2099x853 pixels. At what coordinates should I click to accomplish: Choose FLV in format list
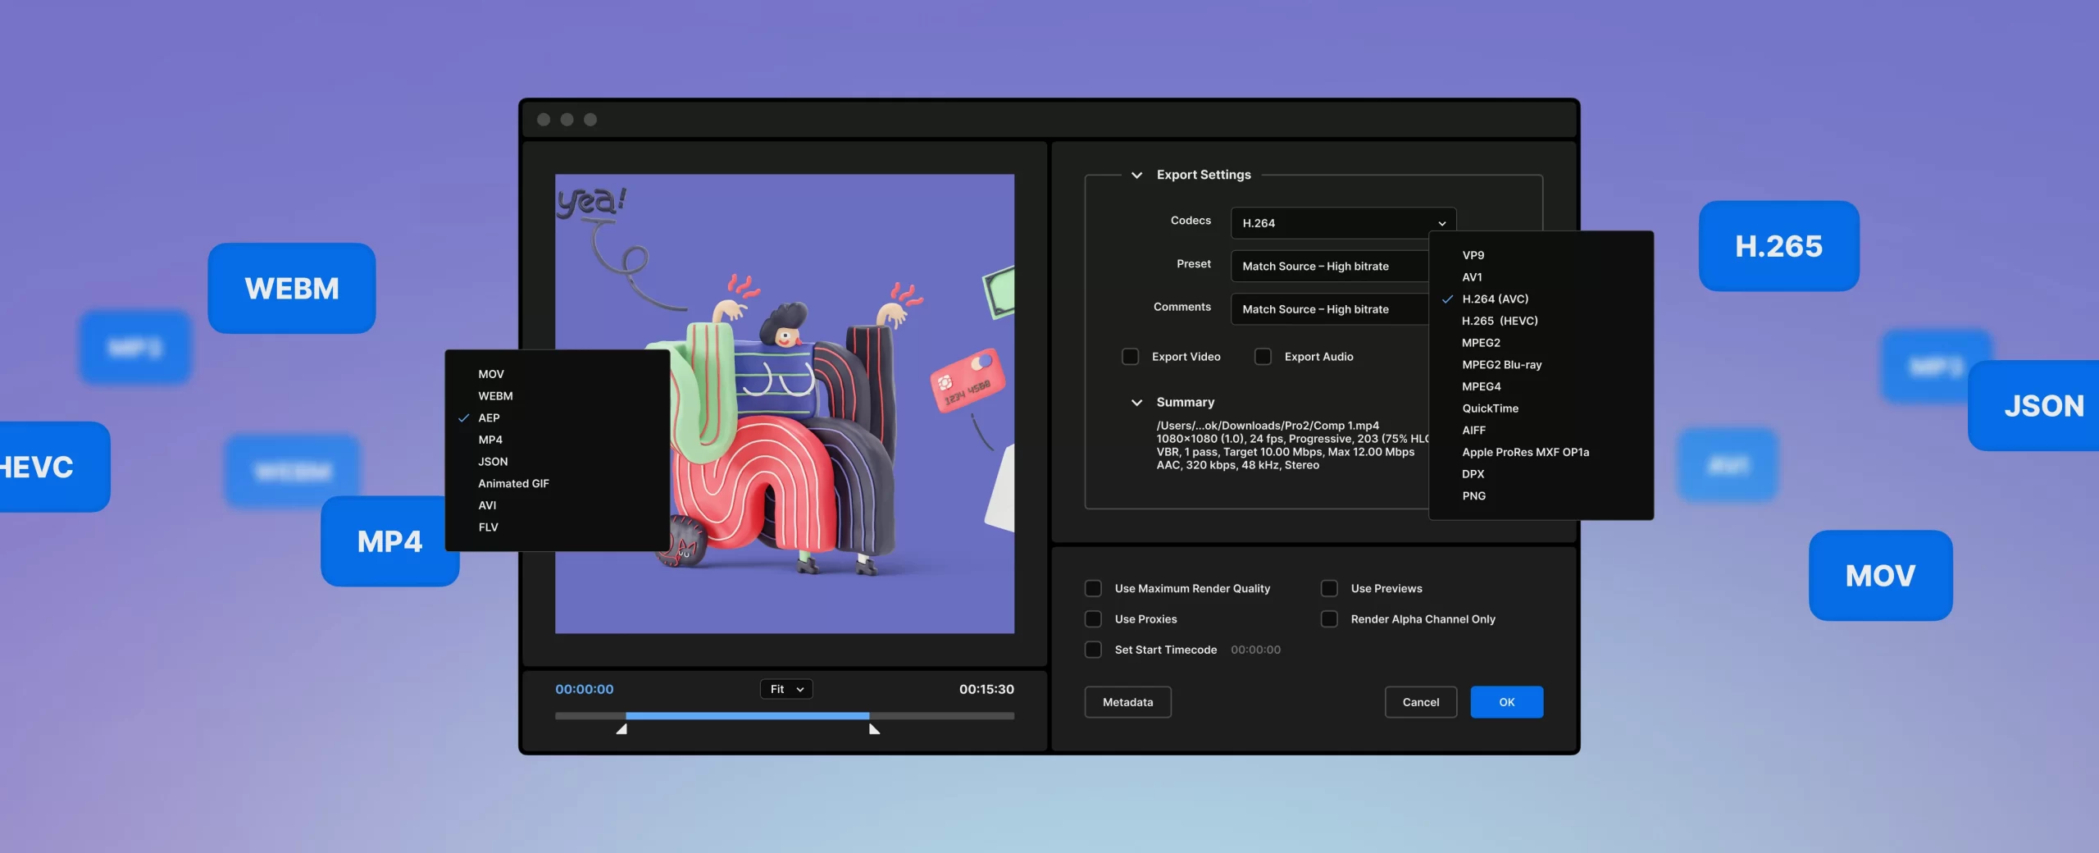tap(488, 527)
